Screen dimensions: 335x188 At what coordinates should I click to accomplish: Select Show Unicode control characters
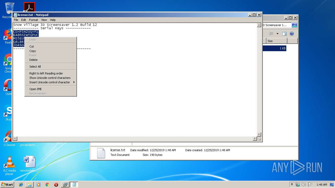(51, 78)
